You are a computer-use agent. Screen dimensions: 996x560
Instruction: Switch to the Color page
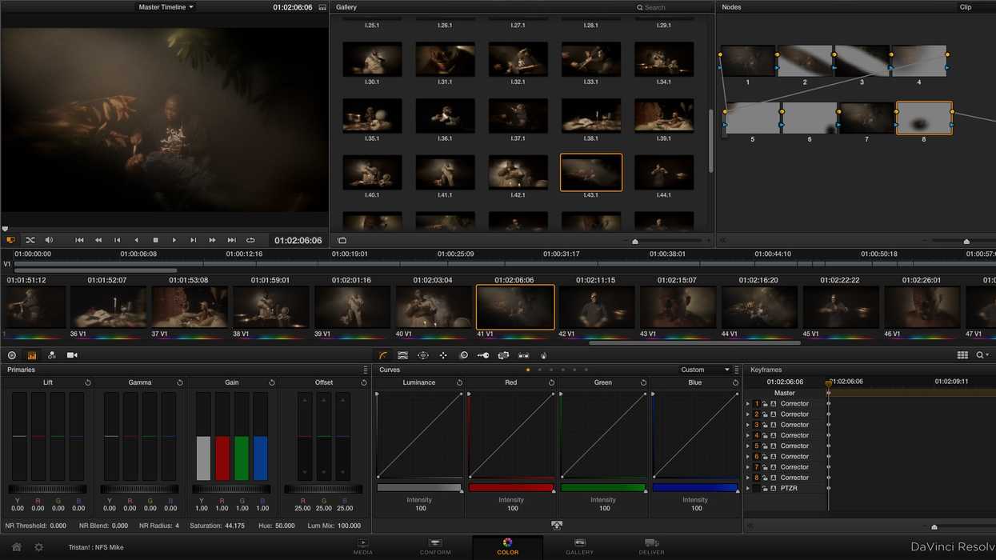click(507, 547)
